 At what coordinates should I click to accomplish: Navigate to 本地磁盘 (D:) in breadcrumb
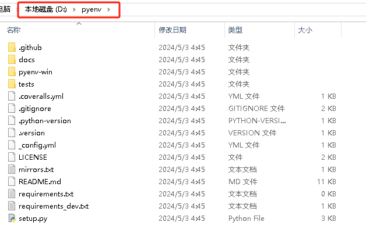coord(47,10)
